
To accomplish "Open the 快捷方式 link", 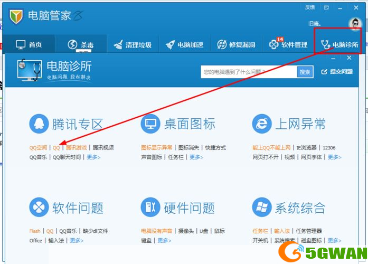I will point(215,148).
